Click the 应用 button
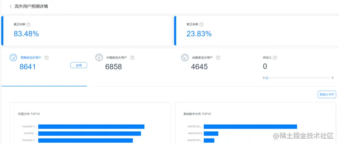 [79, 65]
